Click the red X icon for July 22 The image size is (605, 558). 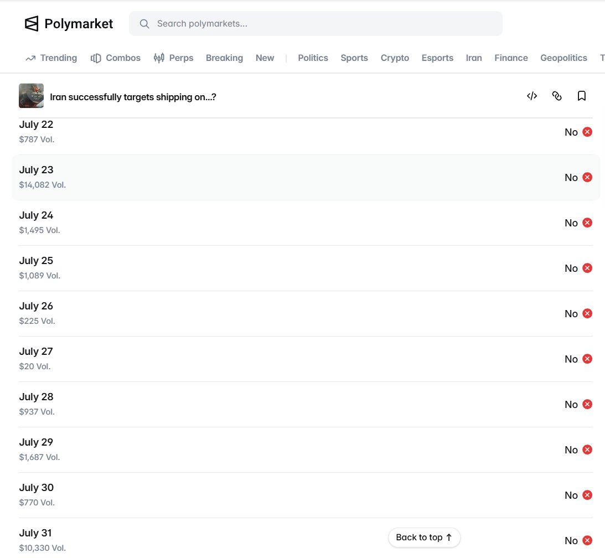point(587,132)
